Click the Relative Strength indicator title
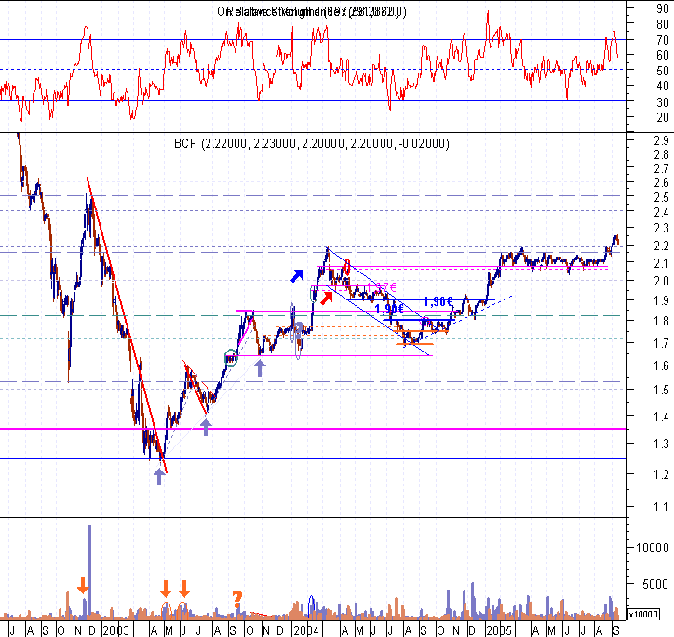674x637 pixels. 312,11
